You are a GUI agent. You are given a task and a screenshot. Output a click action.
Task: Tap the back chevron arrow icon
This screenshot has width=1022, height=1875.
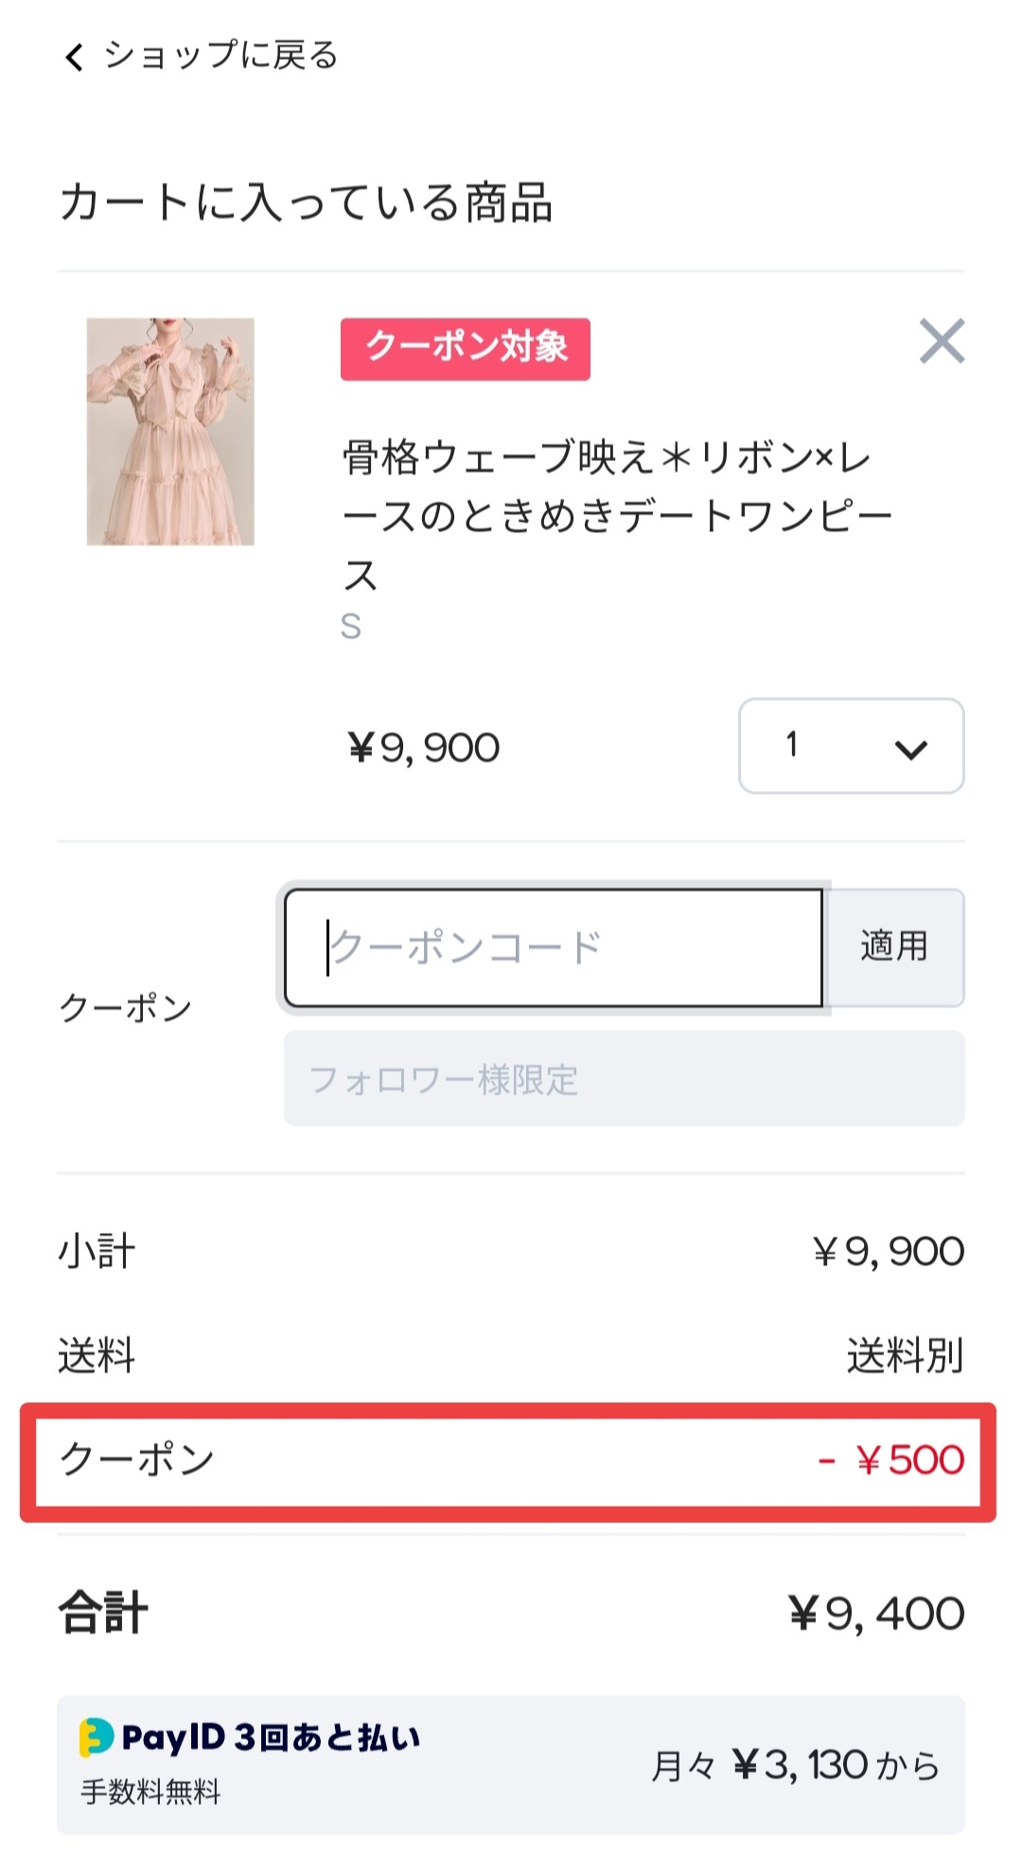tap(74, 57)
